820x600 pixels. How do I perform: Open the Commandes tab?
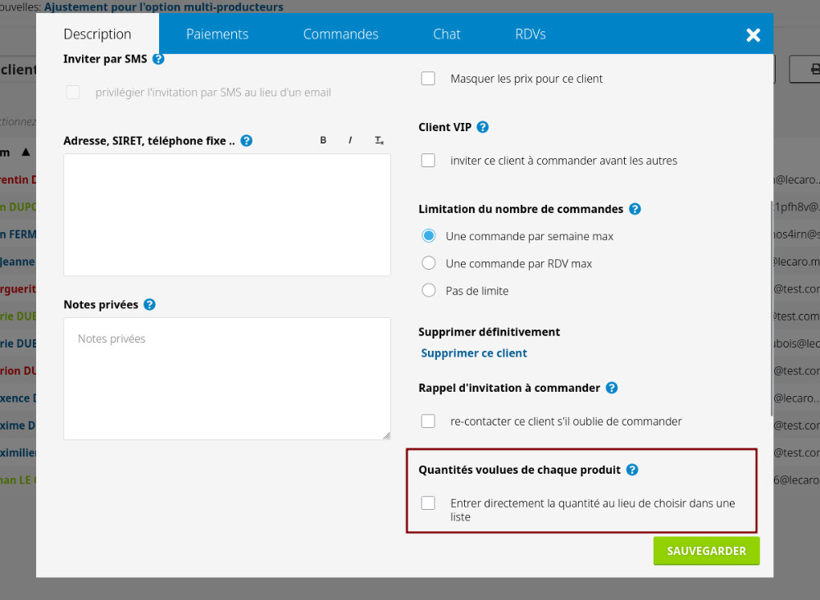coord(340,34)
